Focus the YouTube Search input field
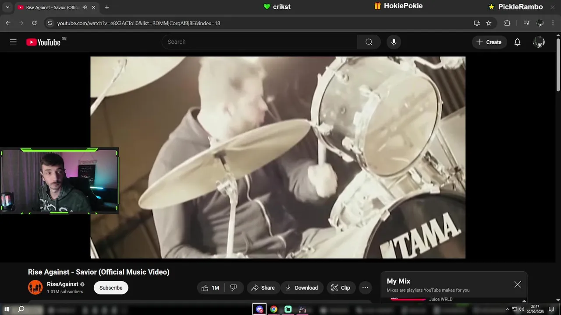Image resolution: width=561 pixels, height=315 pixels. [259, 42]
